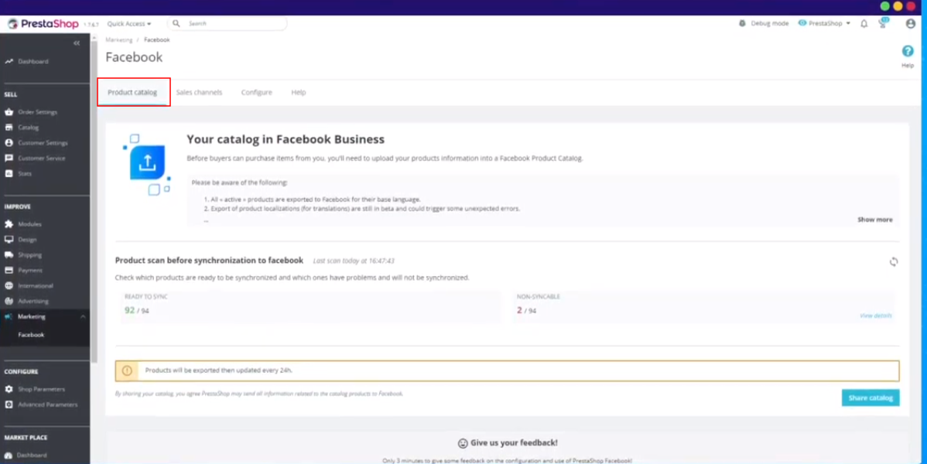Open the Configure tab
The image size is (927, 464).
[x=256, y=93]
